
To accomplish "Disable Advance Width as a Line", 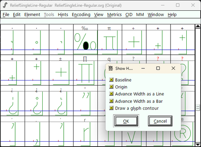I will coord(111,94).
